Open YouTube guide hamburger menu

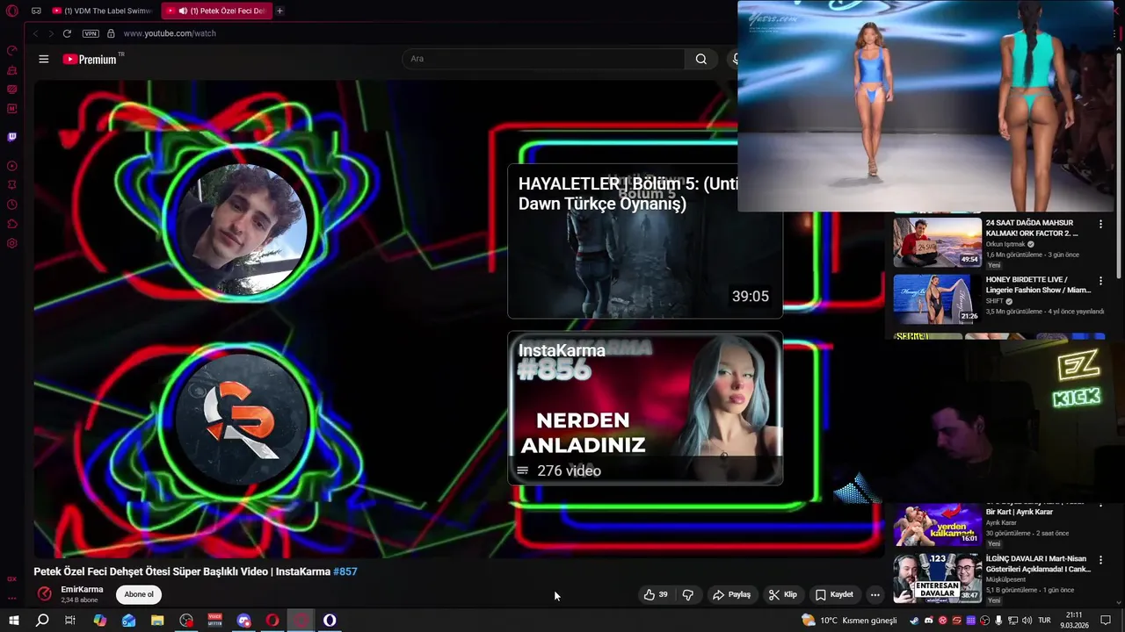click(43, 59)
